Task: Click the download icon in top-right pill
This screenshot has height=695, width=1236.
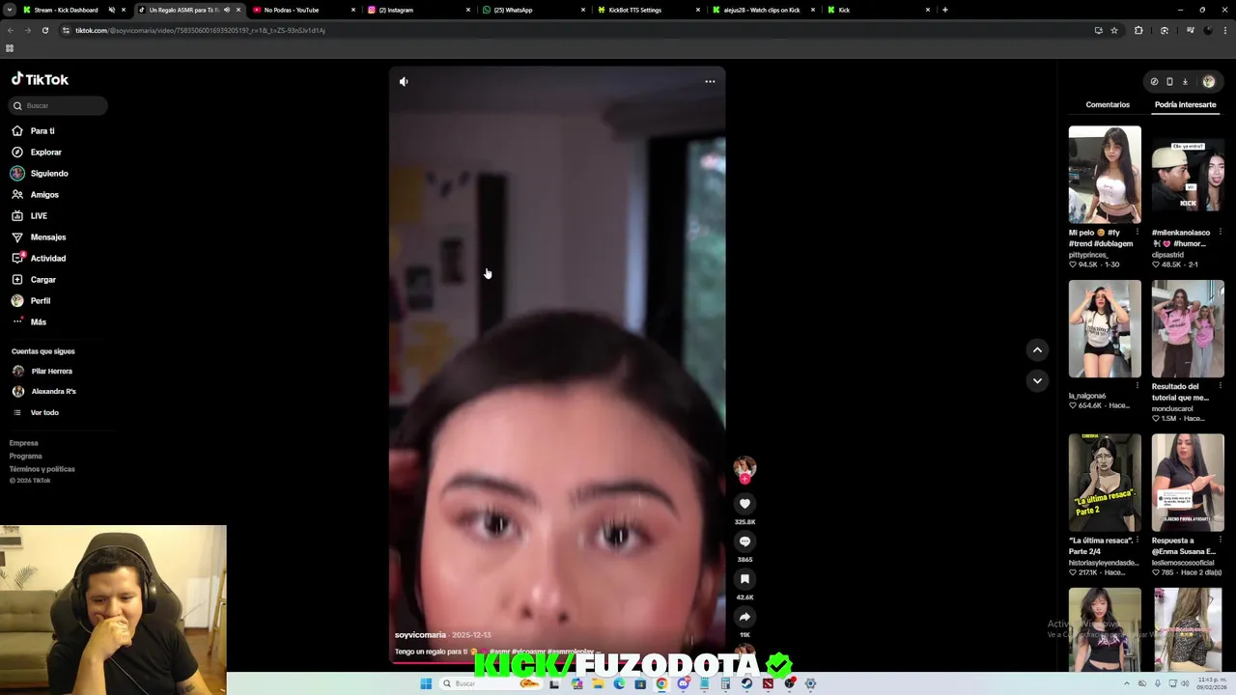Action: click(1185, 82)
